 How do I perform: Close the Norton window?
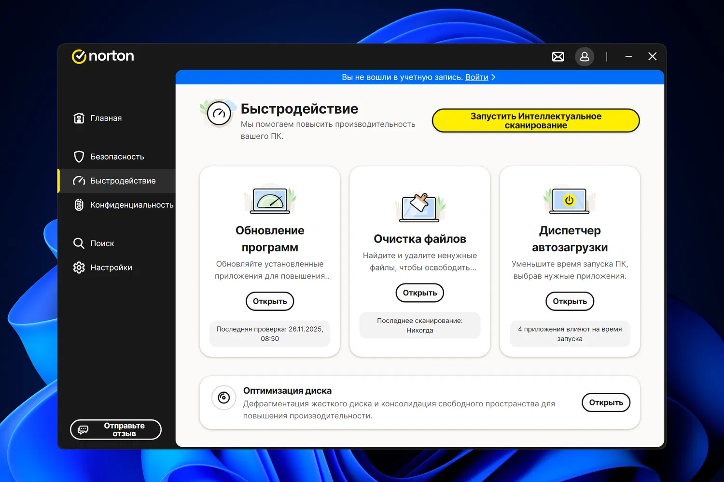[x=653, y=57]
